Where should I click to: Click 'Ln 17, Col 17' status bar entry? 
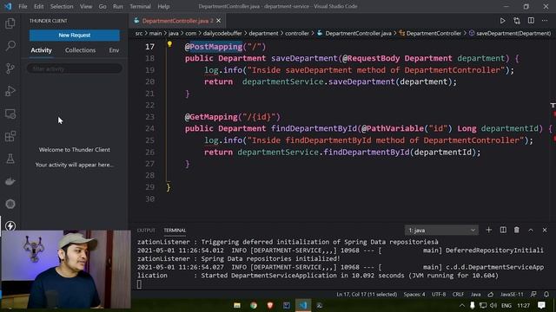click(x=367, y=295)
